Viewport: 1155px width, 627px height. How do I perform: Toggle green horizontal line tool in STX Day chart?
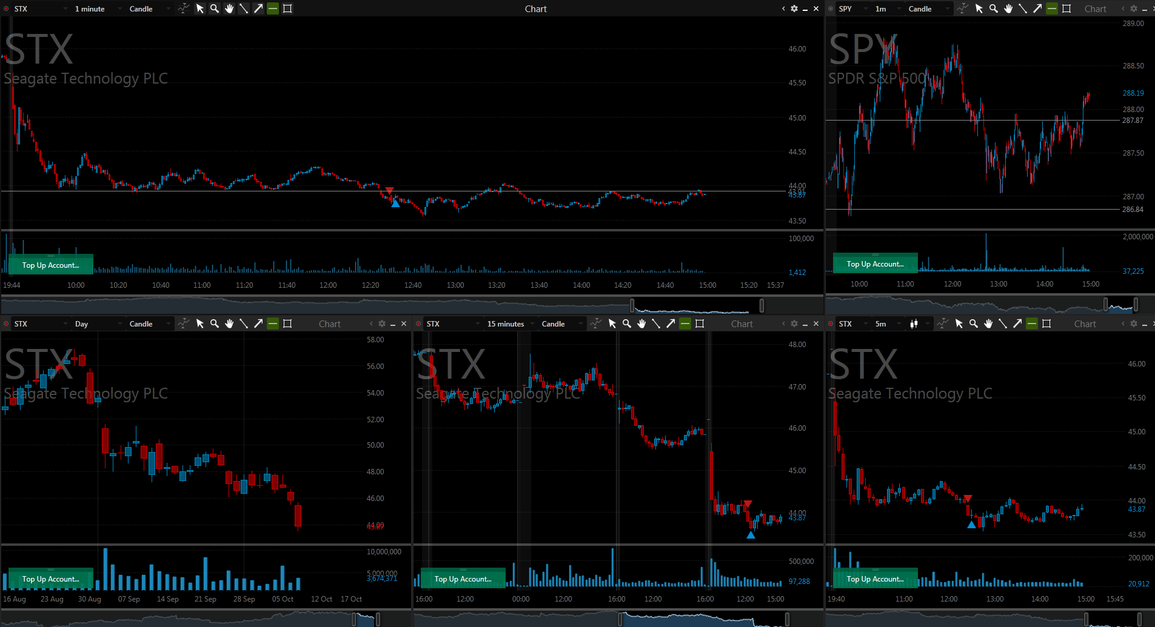pos(273,323)
